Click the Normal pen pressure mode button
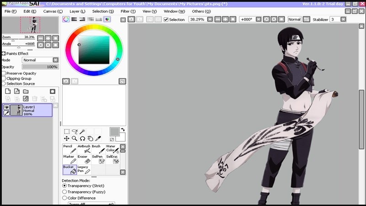The height and width of the screenshot is (206, 366). point(294,19)
